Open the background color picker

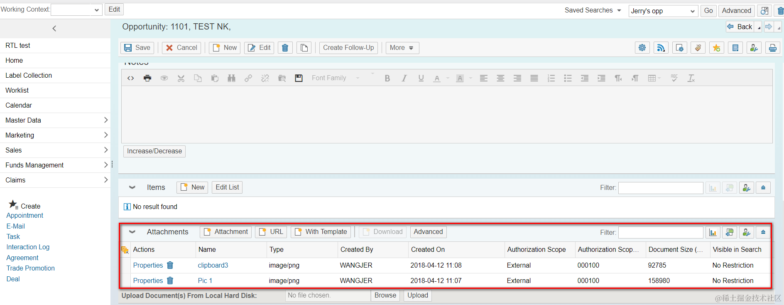(x=460, y=78)
